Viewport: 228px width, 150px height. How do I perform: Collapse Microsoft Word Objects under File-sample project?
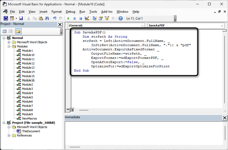(x=9, y=127)
